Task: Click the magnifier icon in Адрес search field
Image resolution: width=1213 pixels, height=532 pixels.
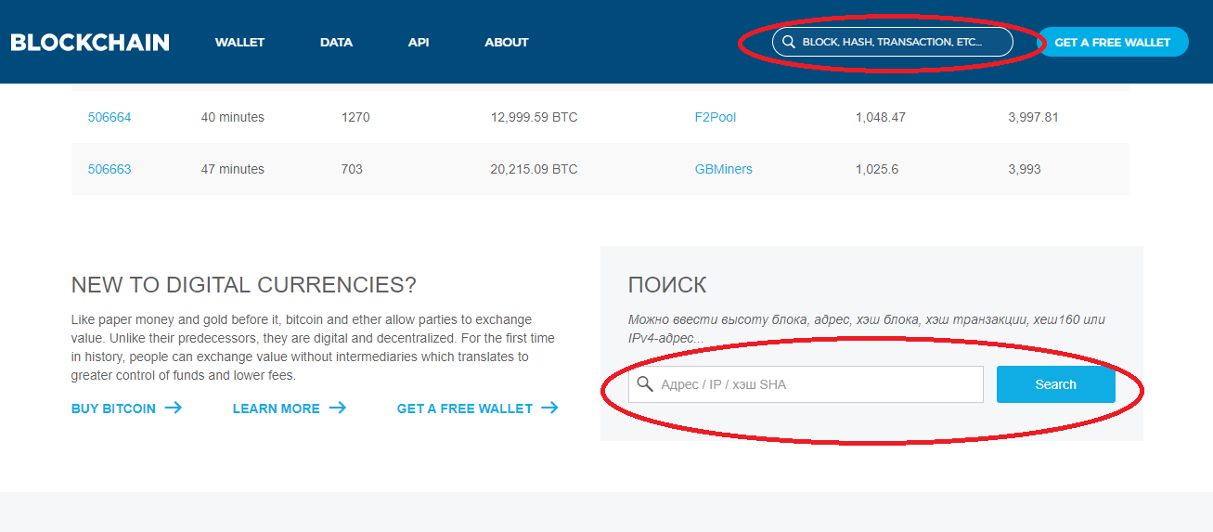Action: pyautogui.click(x=645, y=384)
